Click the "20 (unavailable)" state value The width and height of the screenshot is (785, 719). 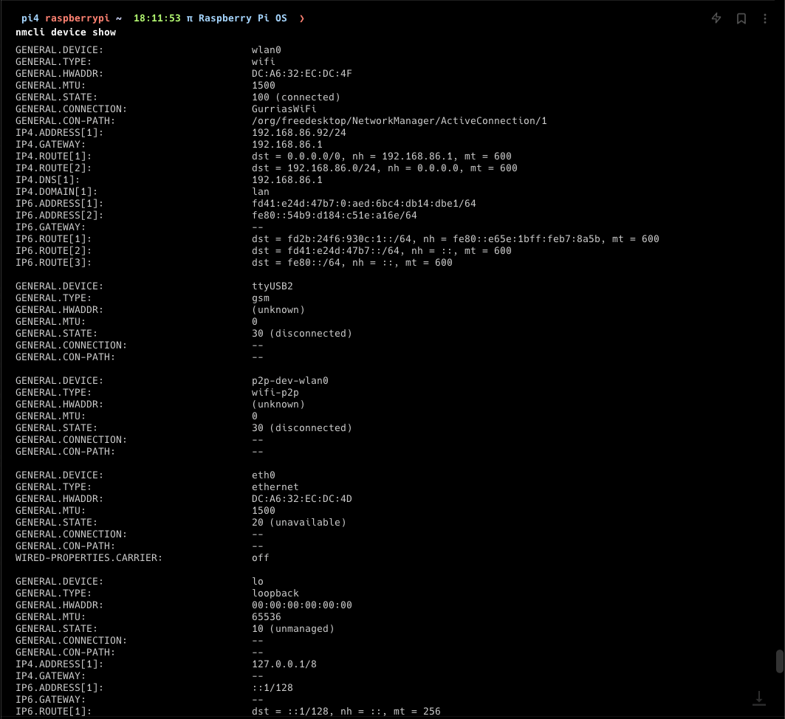(x=299, y=523)
